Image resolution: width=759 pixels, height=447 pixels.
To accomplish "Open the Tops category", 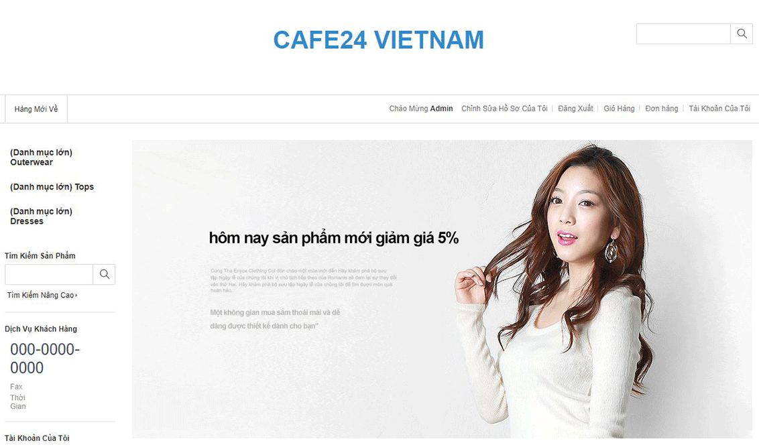I will click(52, 187).
